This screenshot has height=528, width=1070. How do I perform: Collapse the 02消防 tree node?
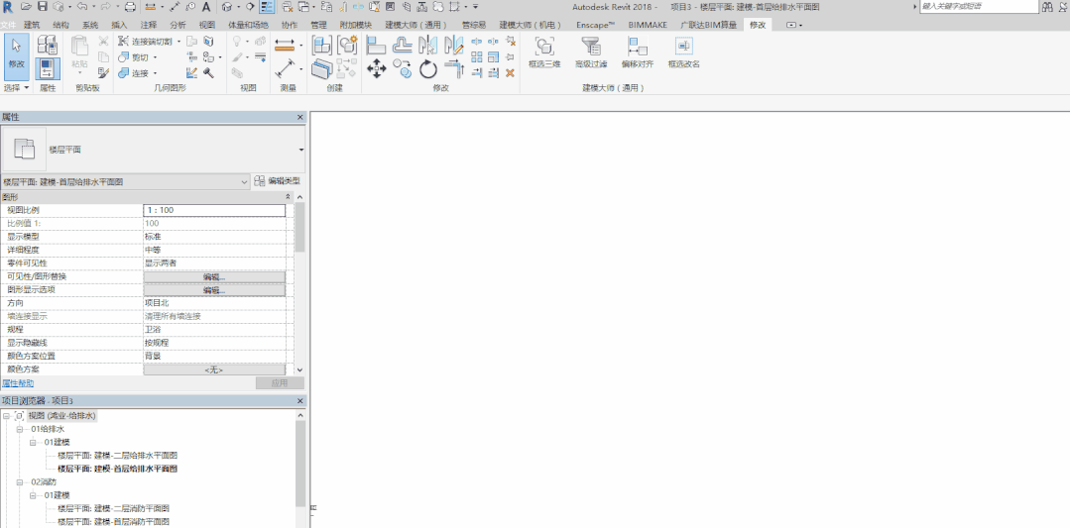point(20,482)
